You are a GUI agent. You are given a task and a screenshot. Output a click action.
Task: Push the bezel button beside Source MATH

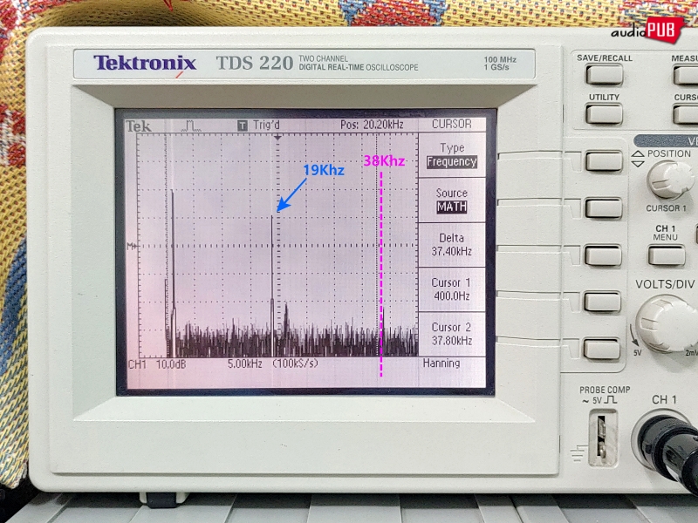pos(604,208)
